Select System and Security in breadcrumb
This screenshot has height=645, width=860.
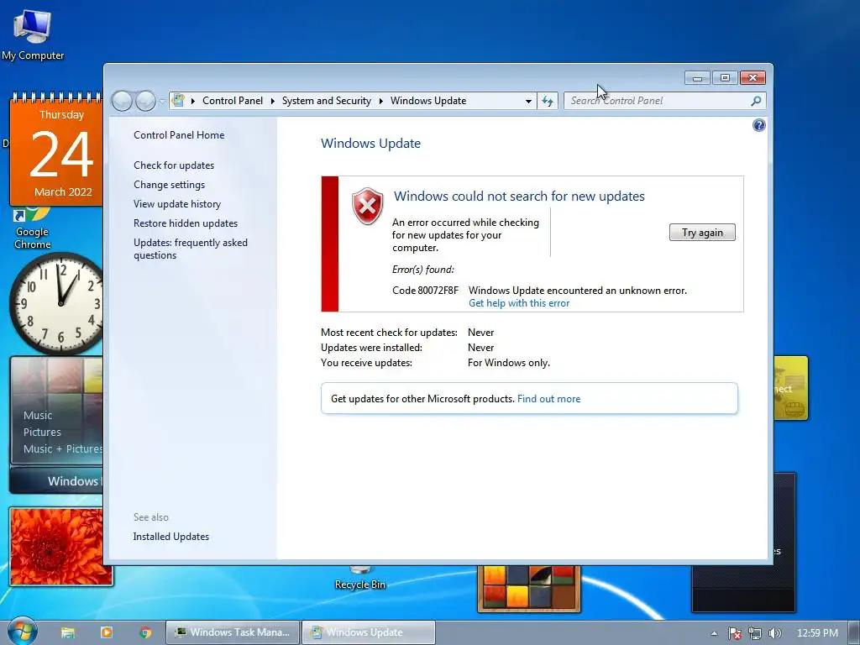[327, 101]
